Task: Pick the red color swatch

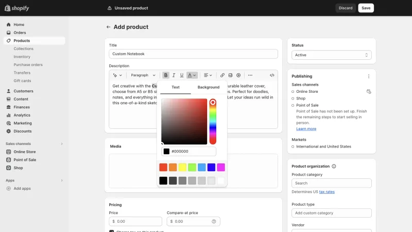Action: (x=163, y=167)
